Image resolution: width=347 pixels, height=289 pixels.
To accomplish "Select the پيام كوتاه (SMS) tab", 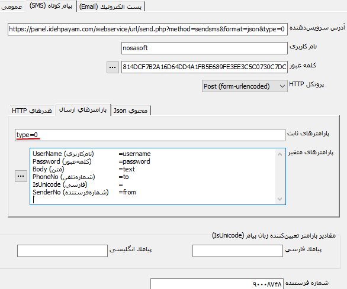I will point(51,6).
